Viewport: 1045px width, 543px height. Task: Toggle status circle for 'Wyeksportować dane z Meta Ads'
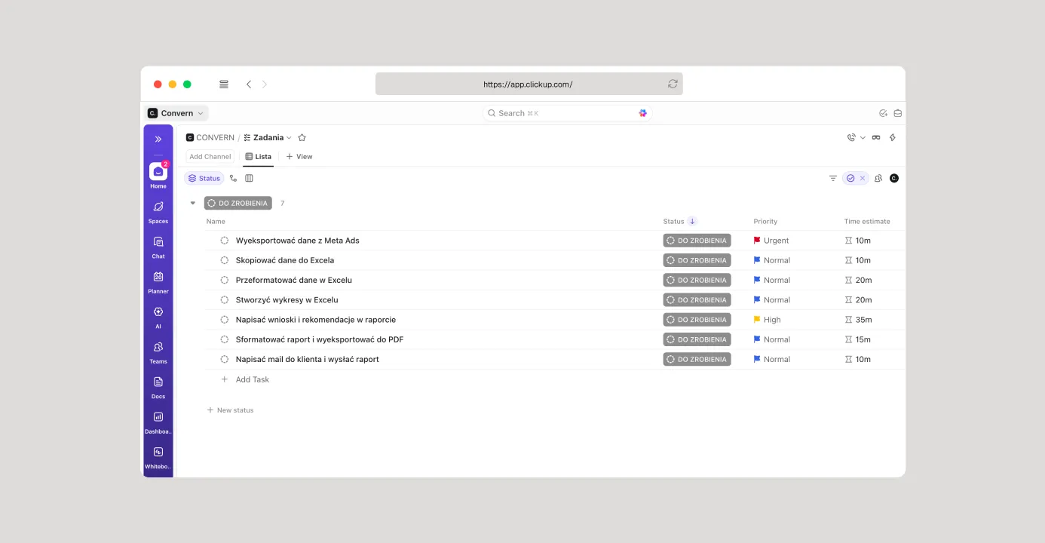(224, 241)
